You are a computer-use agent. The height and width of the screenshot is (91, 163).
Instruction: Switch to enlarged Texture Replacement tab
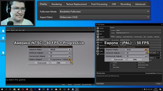coord(76,4)
